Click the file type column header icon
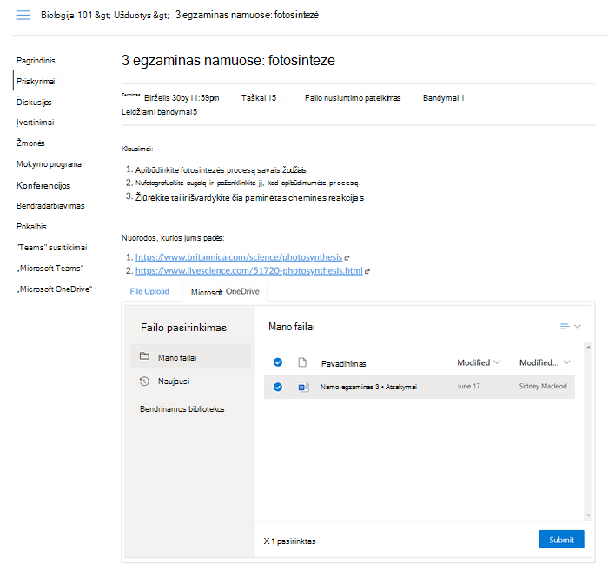The image size is (608, 571). click(302, 362)
